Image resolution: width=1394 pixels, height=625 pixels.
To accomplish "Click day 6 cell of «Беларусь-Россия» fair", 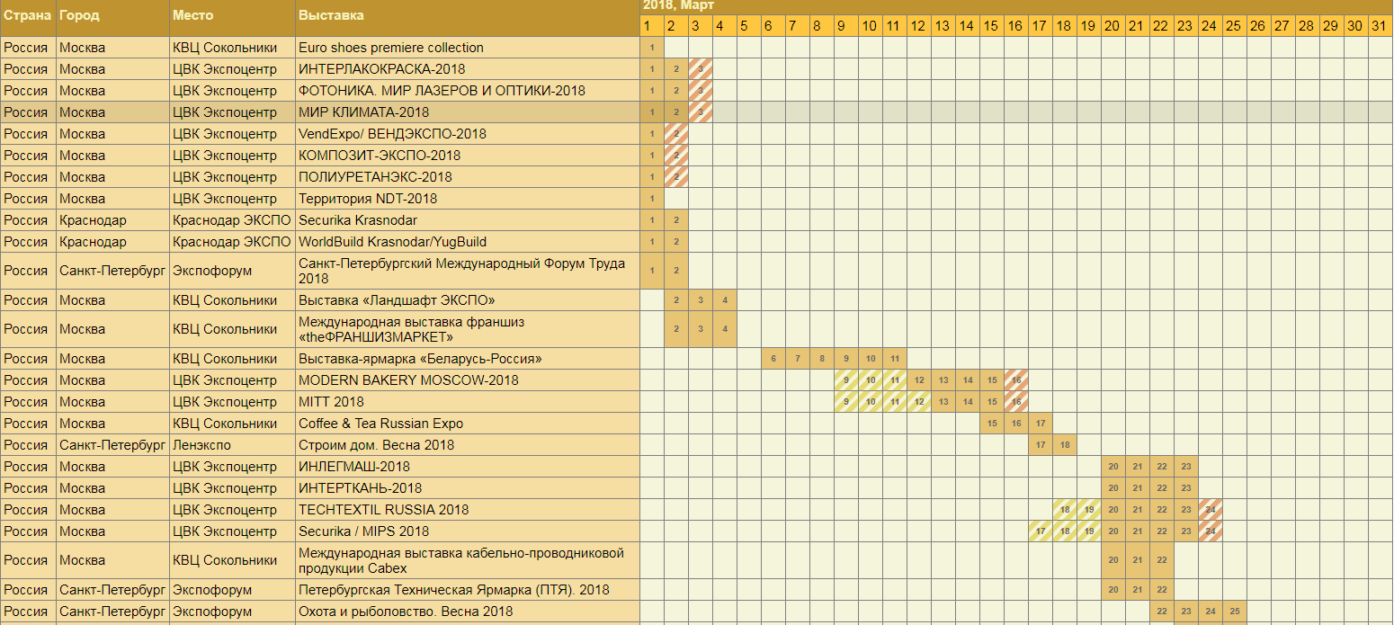I will (773, 359).
